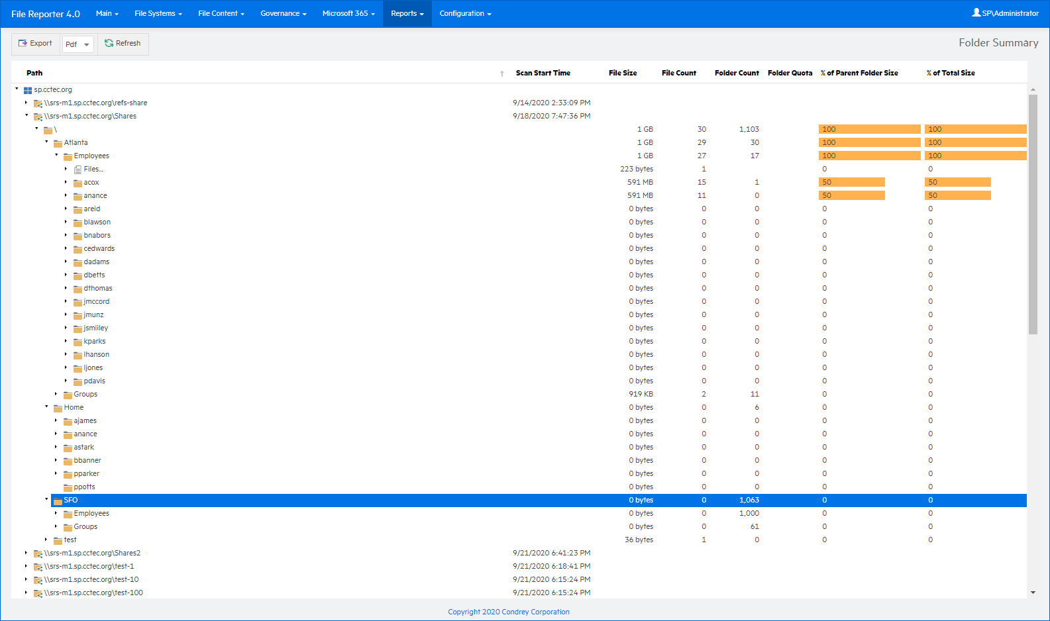Expand the acox folder node

66,182
